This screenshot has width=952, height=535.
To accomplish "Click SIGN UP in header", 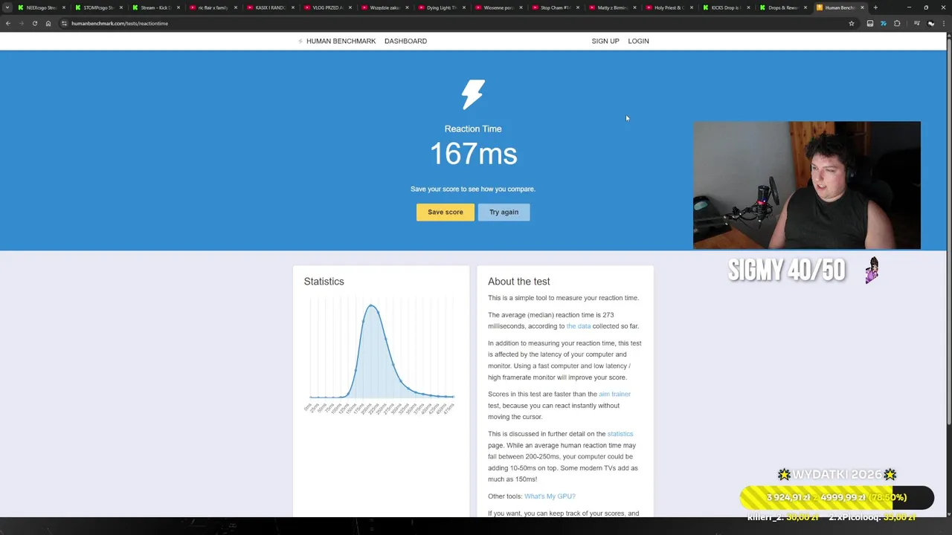I will tap(605, 41).
